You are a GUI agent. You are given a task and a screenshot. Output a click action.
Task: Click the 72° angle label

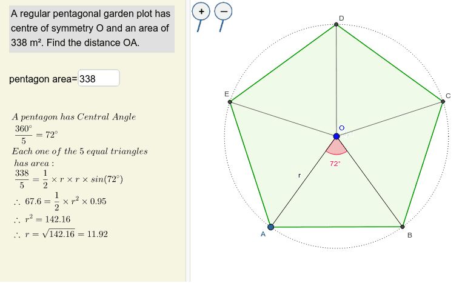pyautogui.click(x=335, y=164)
